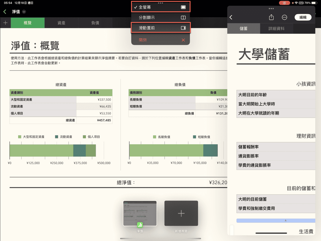Select the 學費的通貨膨脹率 row

tap(276, 165)
